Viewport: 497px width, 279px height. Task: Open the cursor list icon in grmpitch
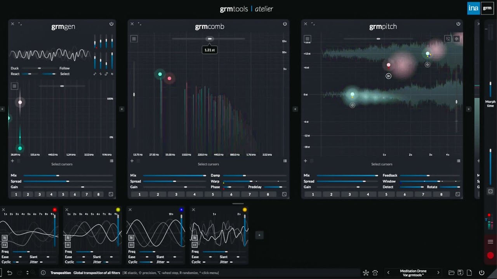click(459, 161)
